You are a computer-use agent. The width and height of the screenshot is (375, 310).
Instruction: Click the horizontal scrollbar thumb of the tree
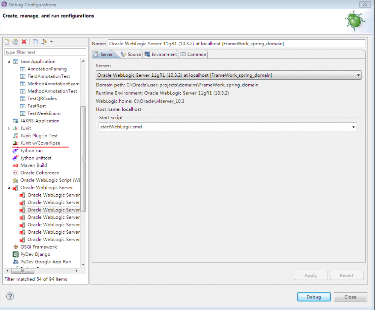23,271
